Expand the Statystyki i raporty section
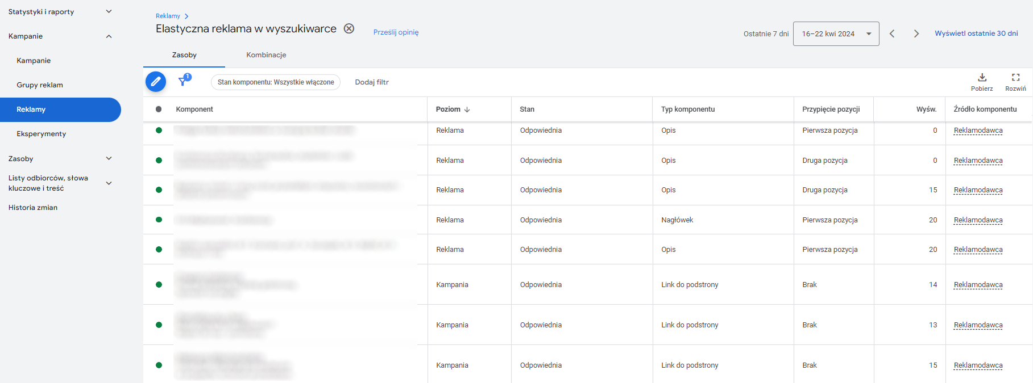The image size is (1033, 383). (x=109, y=11)
